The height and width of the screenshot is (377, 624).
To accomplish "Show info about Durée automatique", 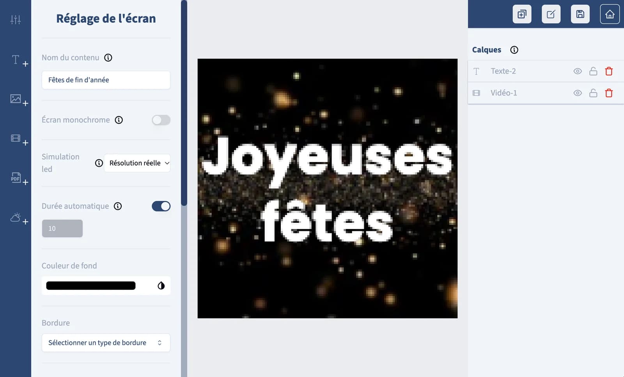I will (x=118, y=206).
